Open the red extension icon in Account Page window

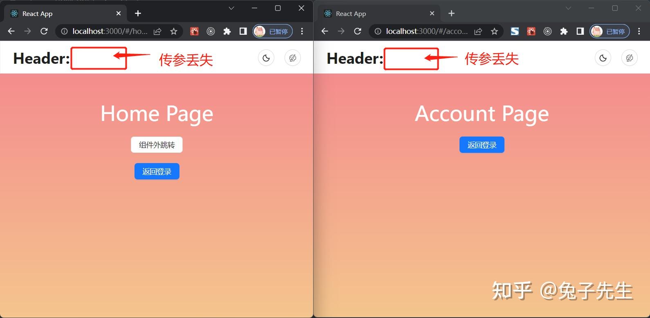pyautogui.click(x=531, y=31)
